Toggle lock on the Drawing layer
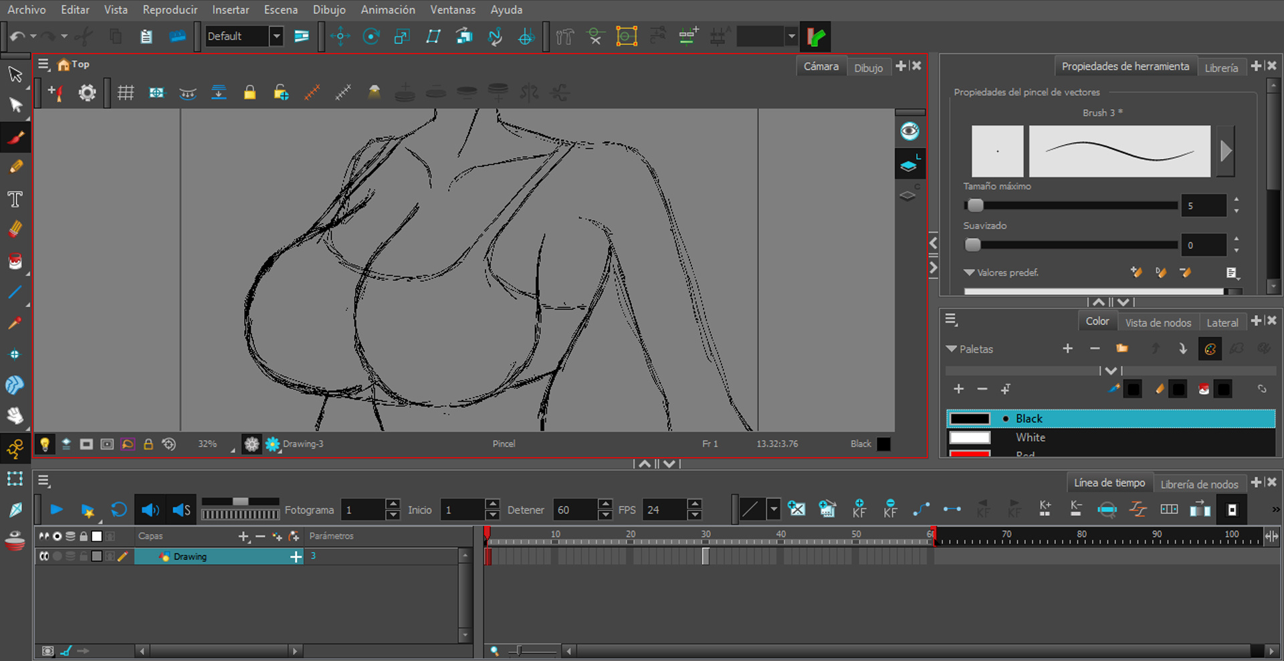This screenshot has height=661, width=1284. coord(84,557)
